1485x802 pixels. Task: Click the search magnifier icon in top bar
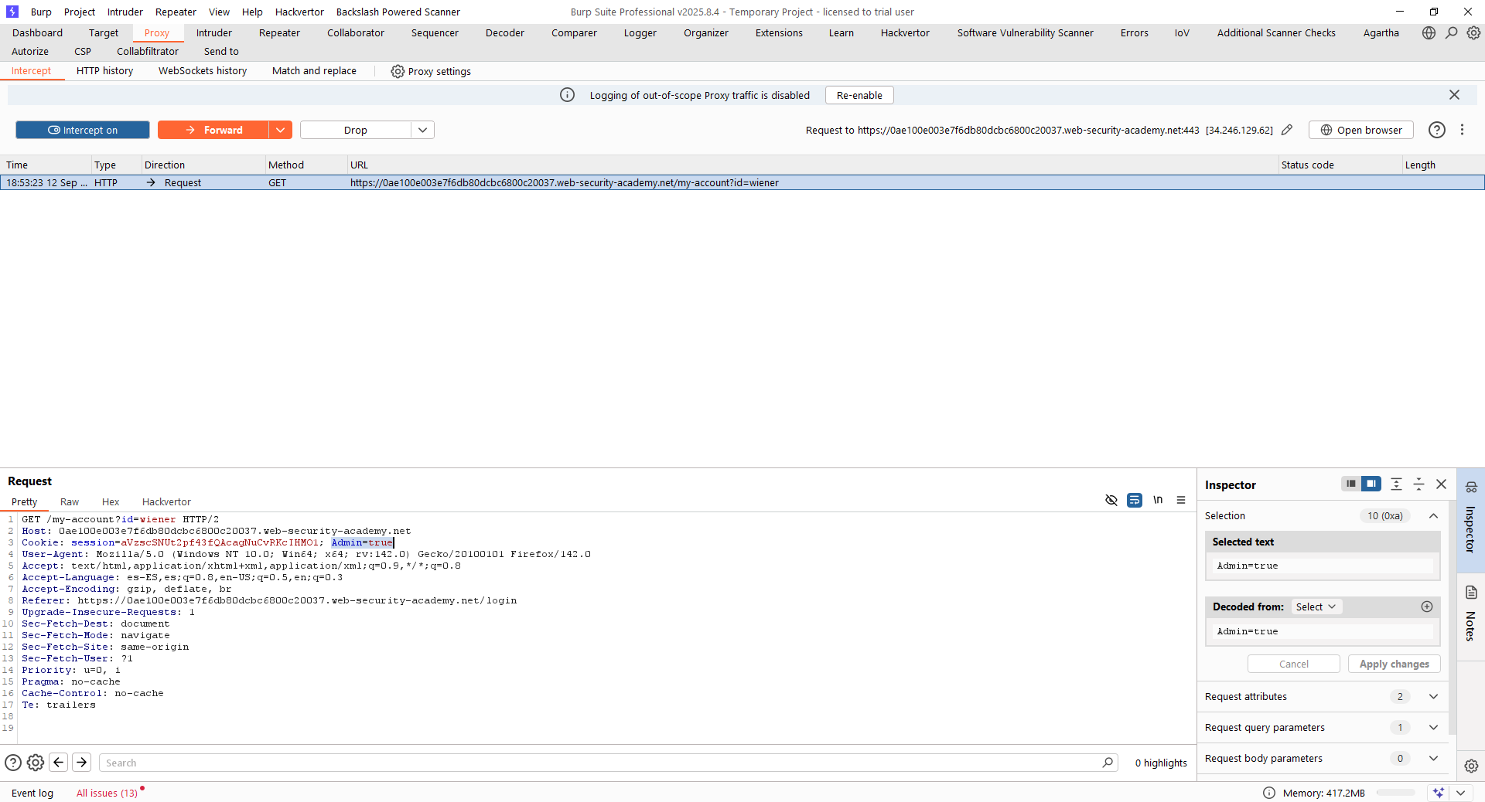(1452, 32)
